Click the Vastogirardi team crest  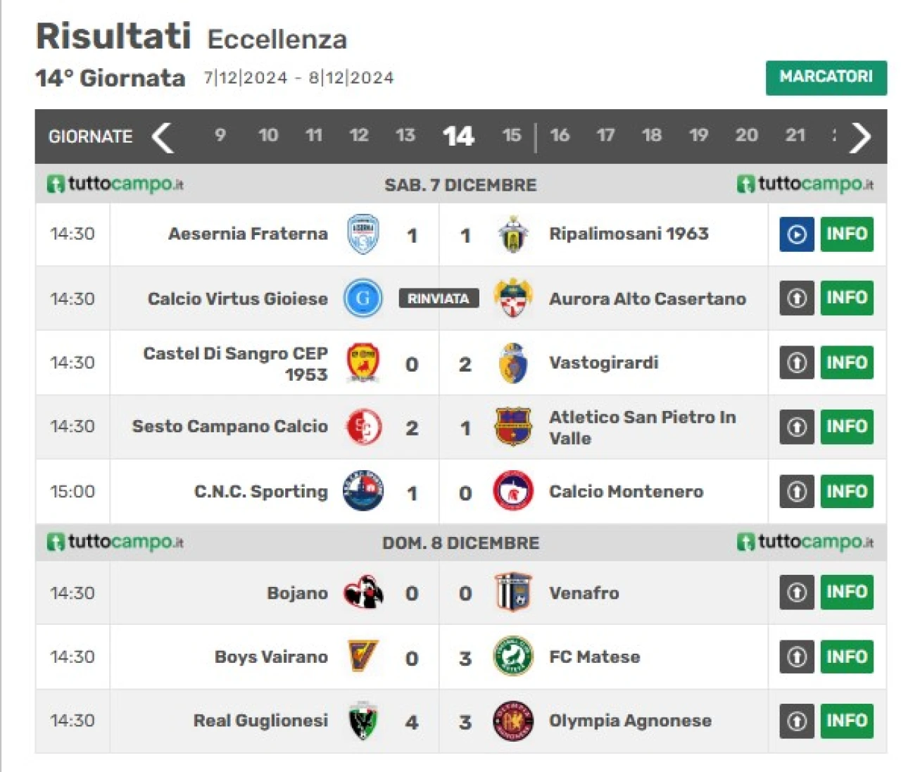pyautogui.click(x=513, y=363)
